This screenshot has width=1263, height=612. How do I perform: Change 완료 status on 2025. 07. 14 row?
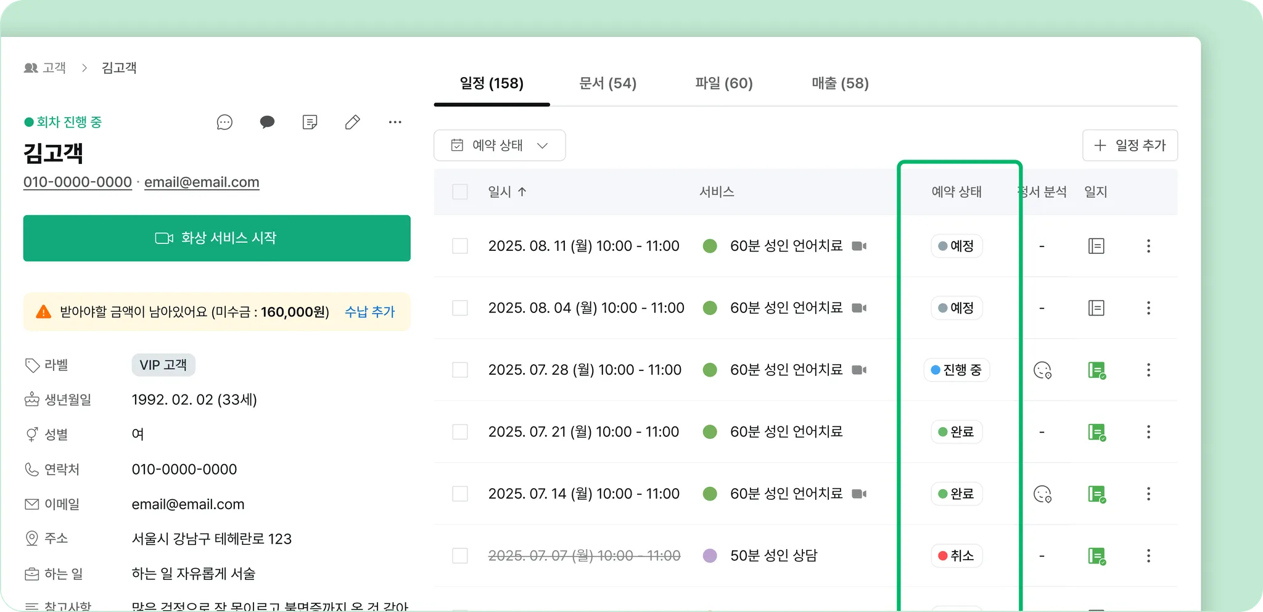pos(957,494)
